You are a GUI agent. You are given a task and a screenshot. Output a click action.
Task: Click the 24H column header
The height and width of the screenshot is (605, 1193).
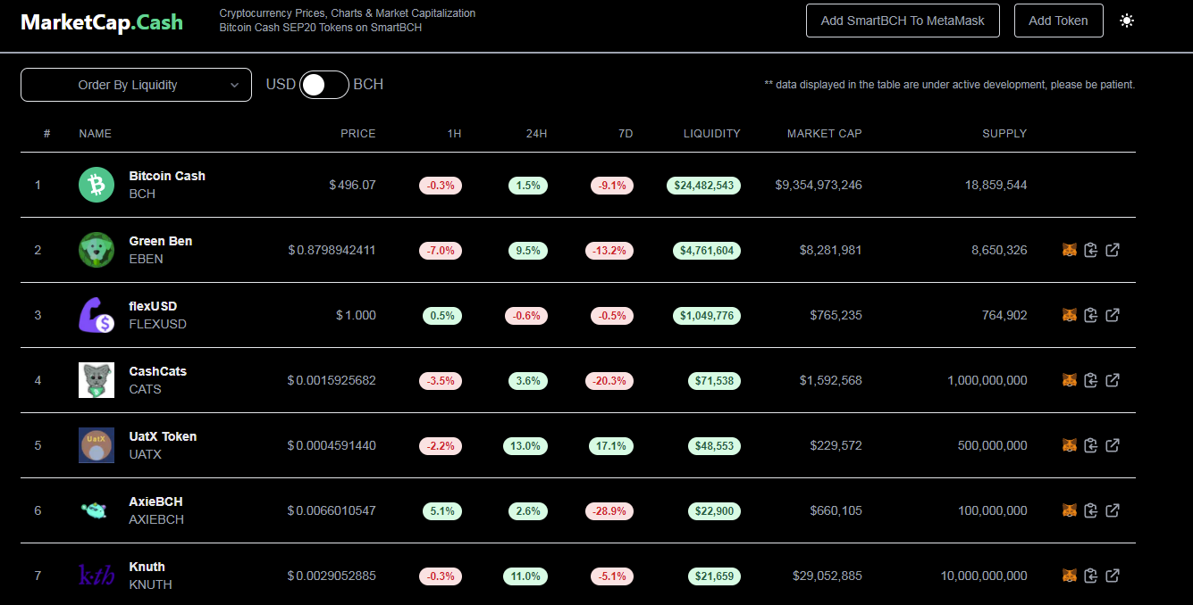click(536, 134)
